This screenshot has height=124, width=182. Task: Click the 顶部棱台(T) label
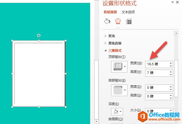(117, 57)
